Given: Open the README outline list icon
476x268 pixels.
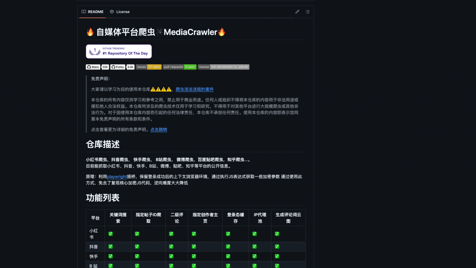Looking at the screenshot, I should click(308, 12).
